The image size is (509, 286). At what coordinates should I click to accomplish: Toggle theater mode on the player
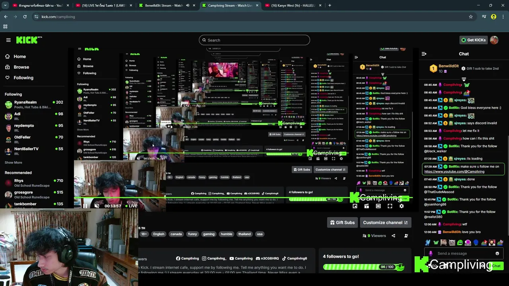coord(378,206)
